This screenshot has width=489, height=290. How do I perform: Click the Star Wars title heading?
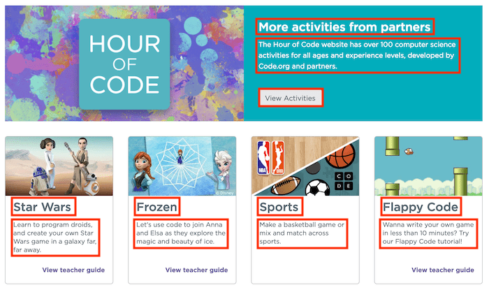42,207
